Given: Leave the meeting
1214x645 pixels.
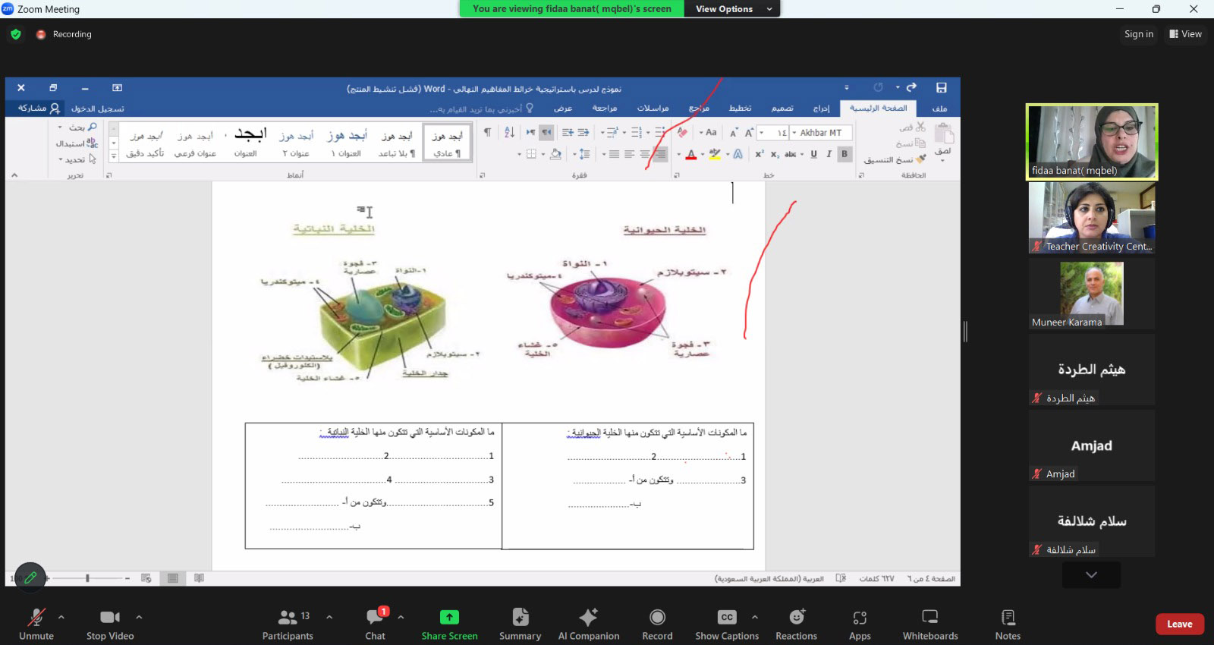Looking at the screenshot, I should pyautogui.click(x=1179, y=624).
